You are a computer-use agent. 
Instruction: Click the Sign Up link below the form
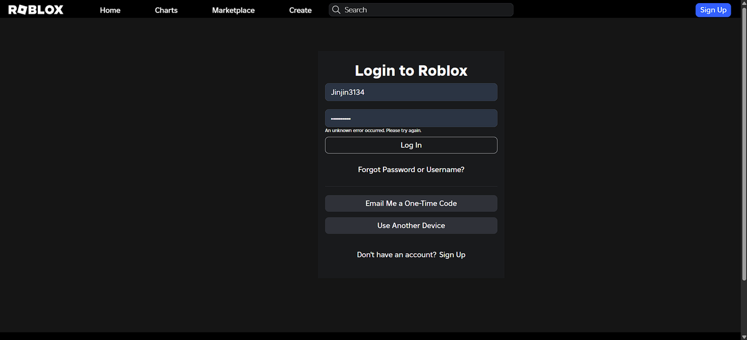452,255
